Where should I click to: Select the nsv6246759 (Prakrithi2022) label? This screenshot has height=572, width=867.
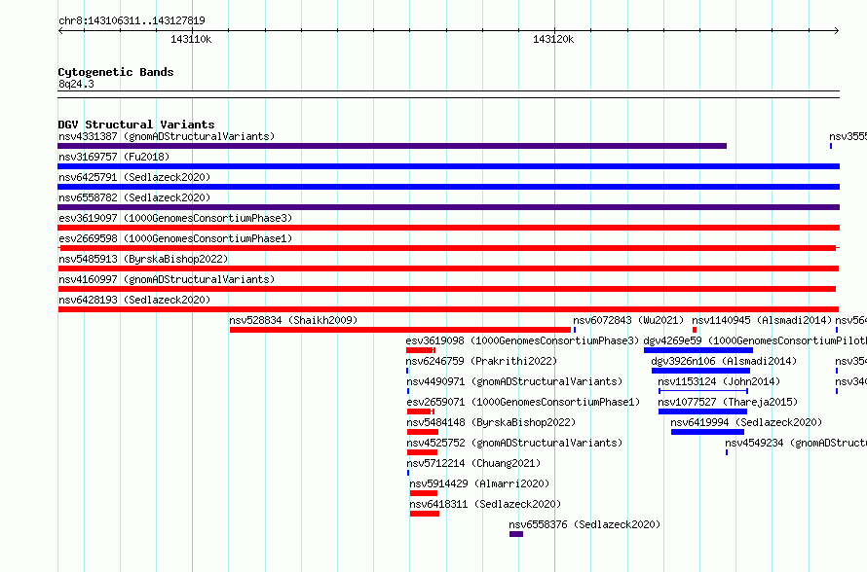point(481,361)
